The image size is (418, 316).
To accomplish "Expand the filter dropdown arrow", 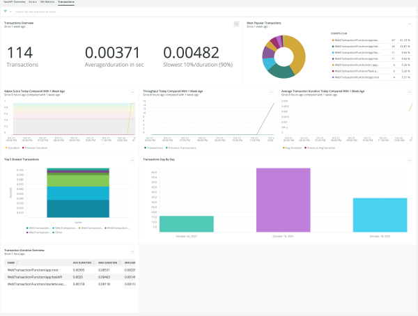I will pos(11,12).
